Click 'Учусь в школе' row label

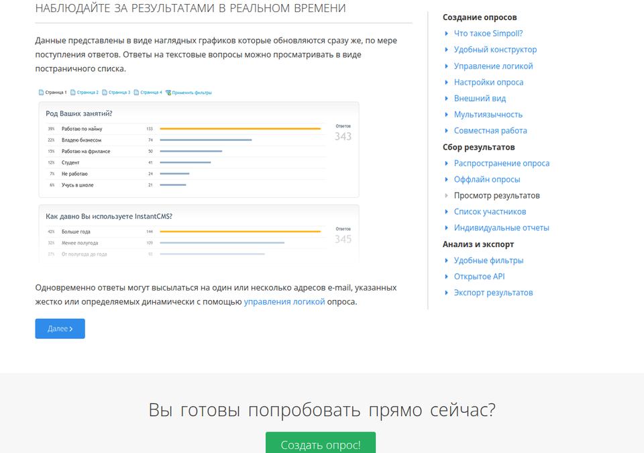pos(78,185)
